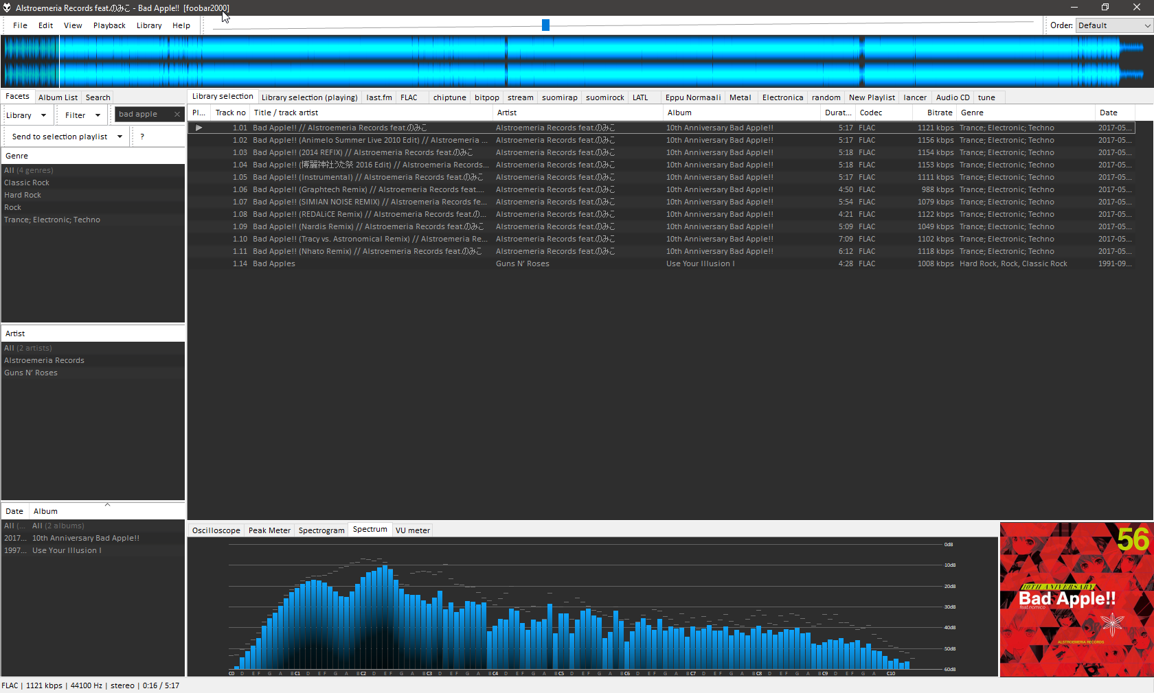The image size is (1154, 693).
Task: Select 'Guns N' Roses' in the Artist facet
Action: pos(31,373)
